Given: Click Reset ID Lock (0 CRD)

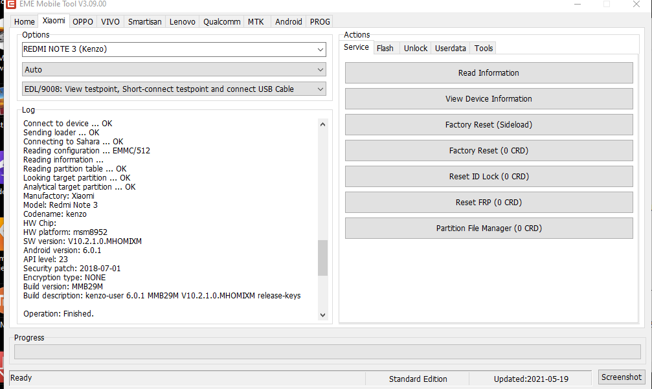Looking at the screenshot, I should coord(489,177).
